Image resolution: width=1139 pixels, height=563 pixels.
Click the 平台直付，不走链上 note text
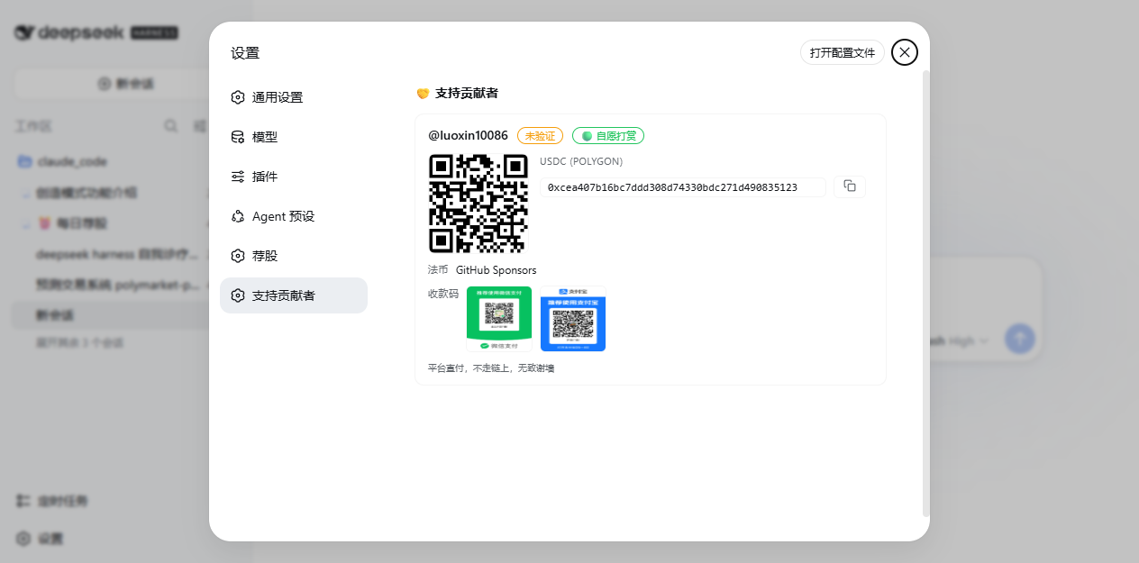coord(491,368)
